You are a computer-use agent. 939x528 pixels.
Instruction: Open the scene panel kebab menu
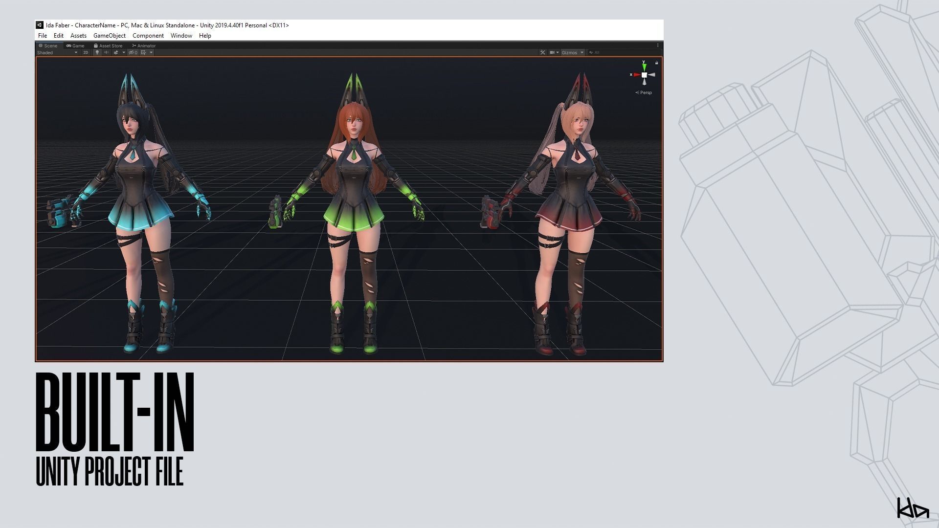658,45
